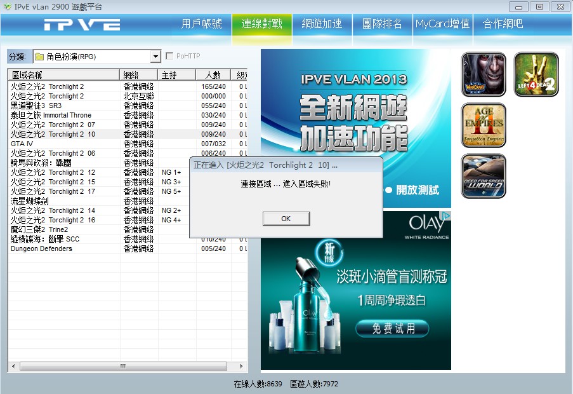The width and height of the screenshot is (573, 394).
Task: Click the 開放測試 text in banner
Action: point(418,190)
